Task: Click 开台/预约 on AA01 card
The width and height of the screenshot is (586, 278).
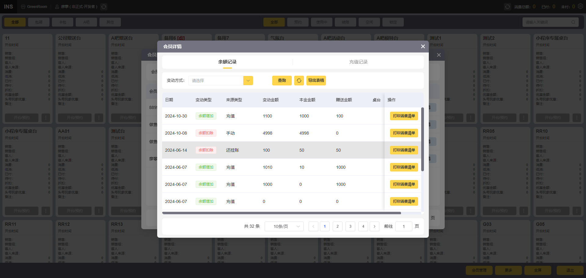Action: tap(75, 211)
